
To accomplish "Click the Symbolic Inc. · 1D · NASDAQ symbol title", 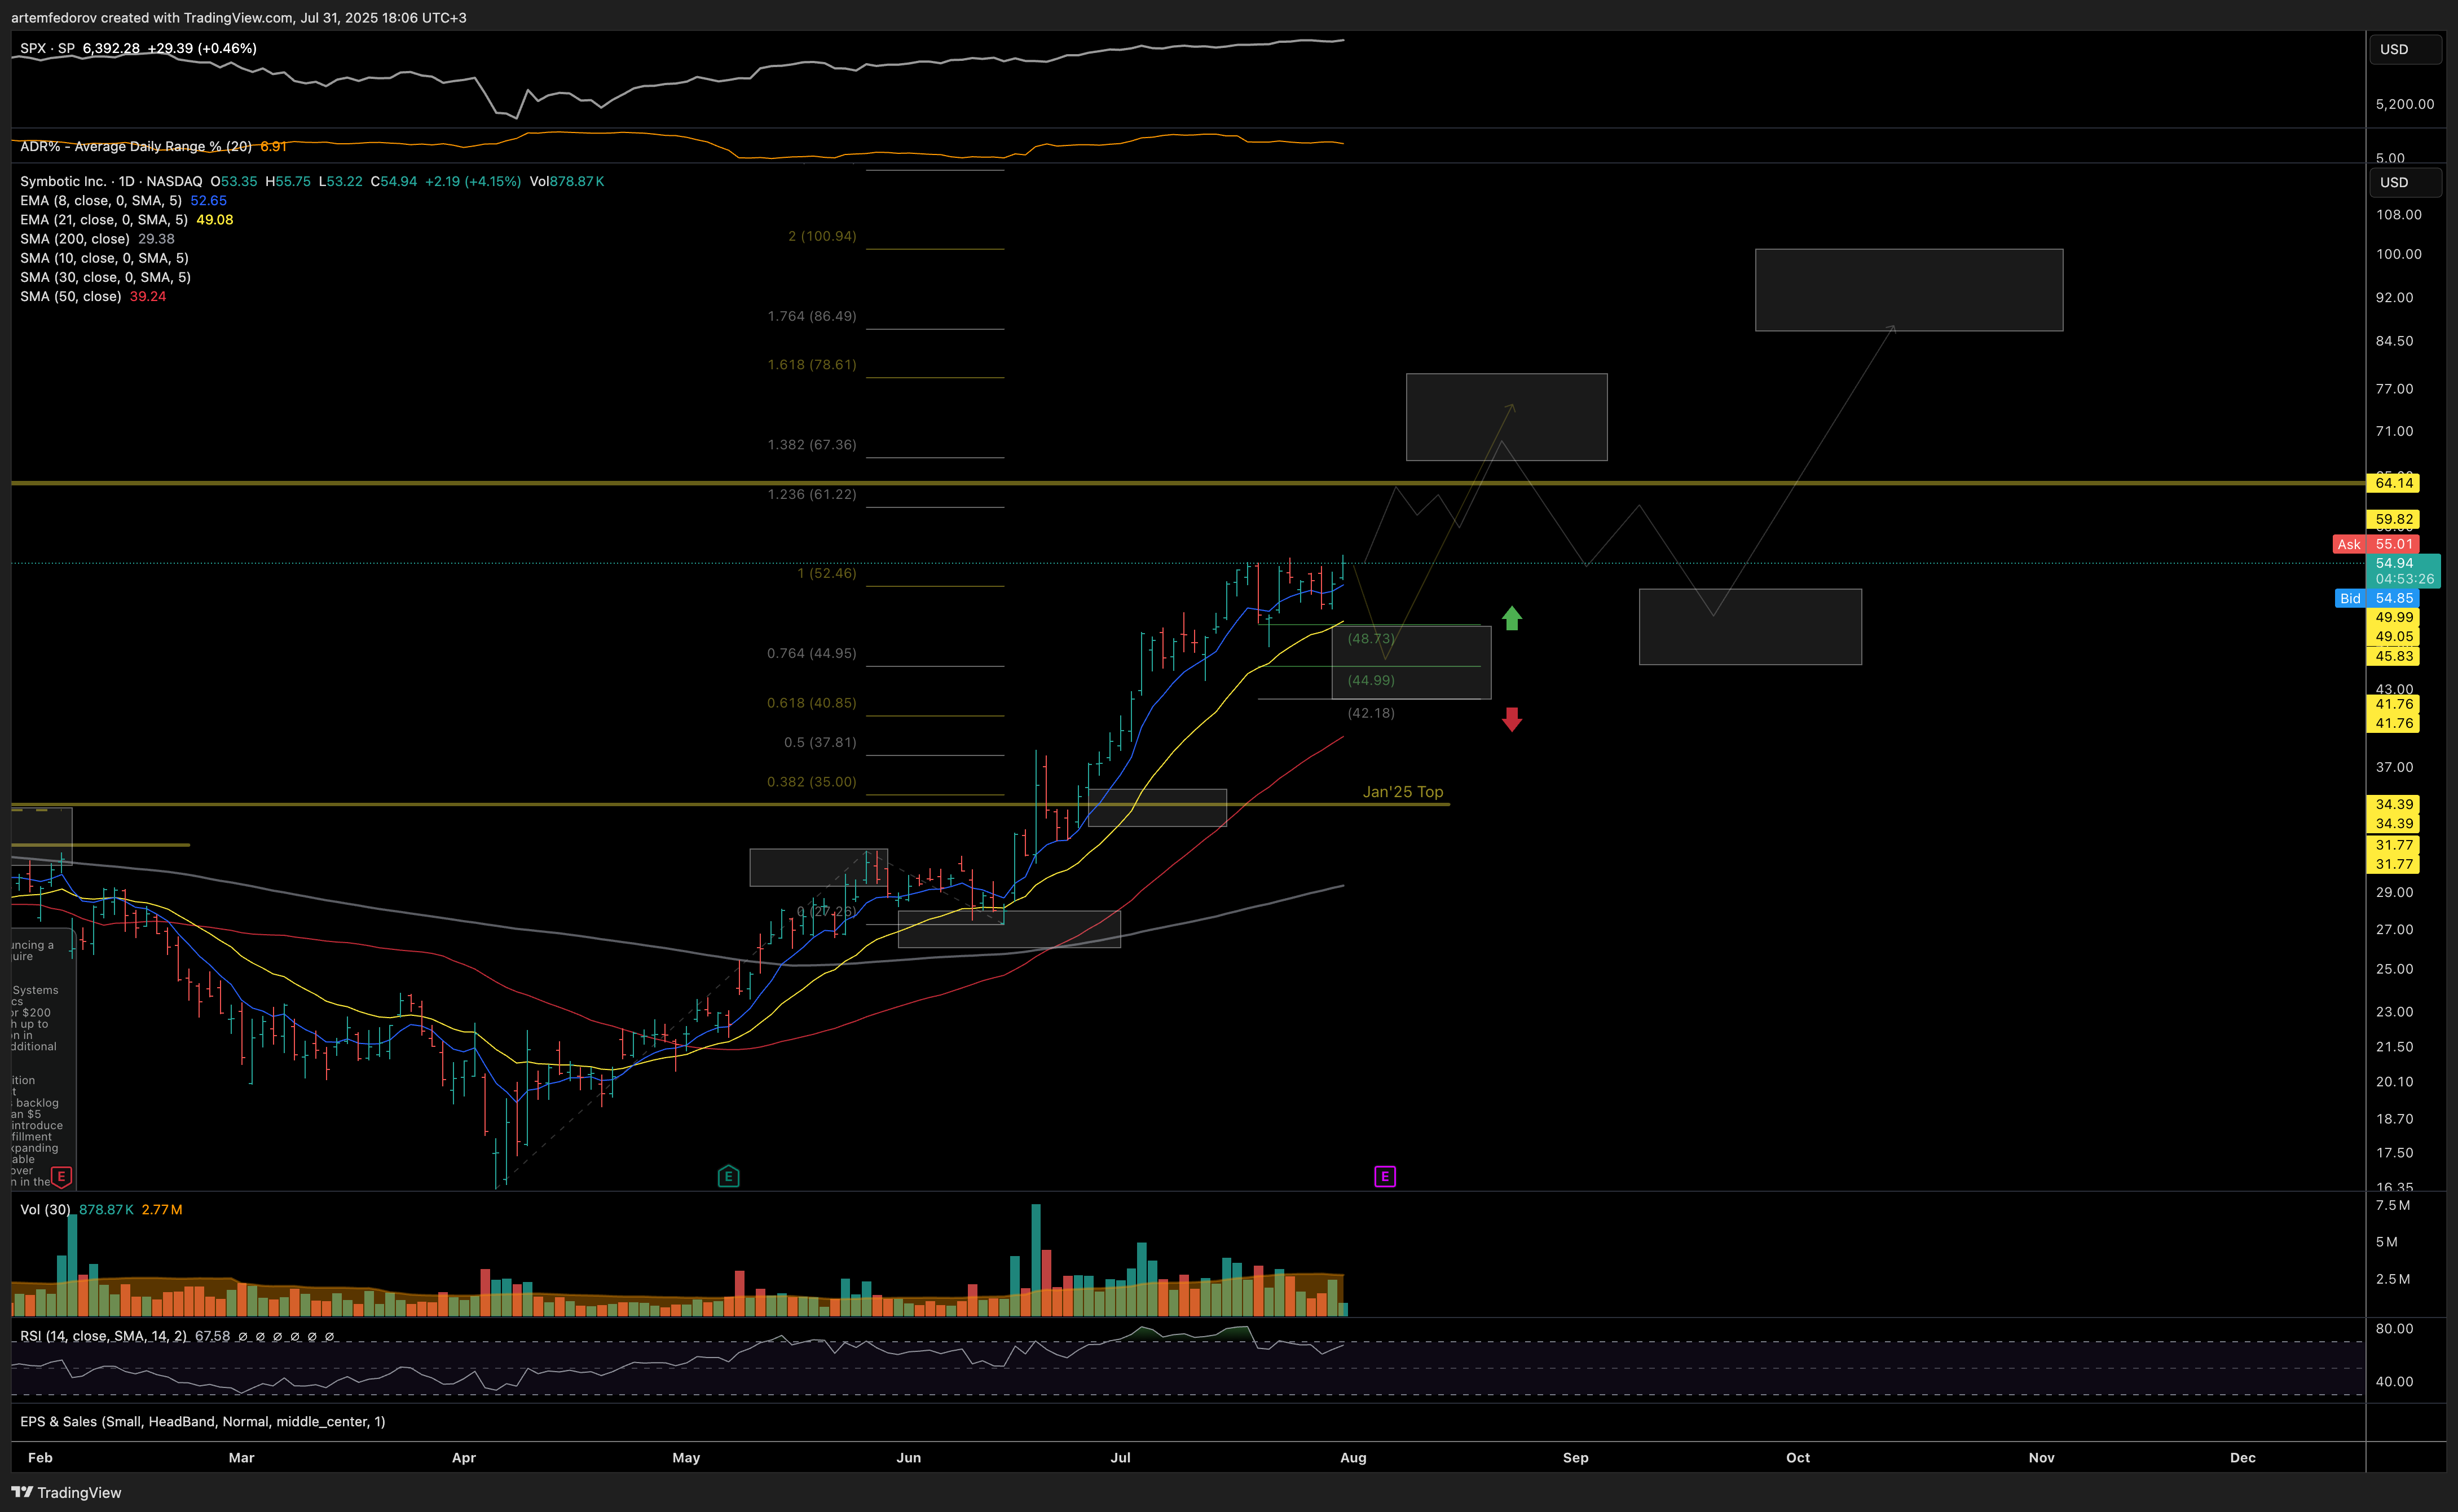I will pyautogui.click(x=111, y=181).
